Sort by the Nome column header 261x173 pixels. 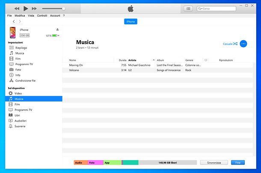click(x=73, y=60)
